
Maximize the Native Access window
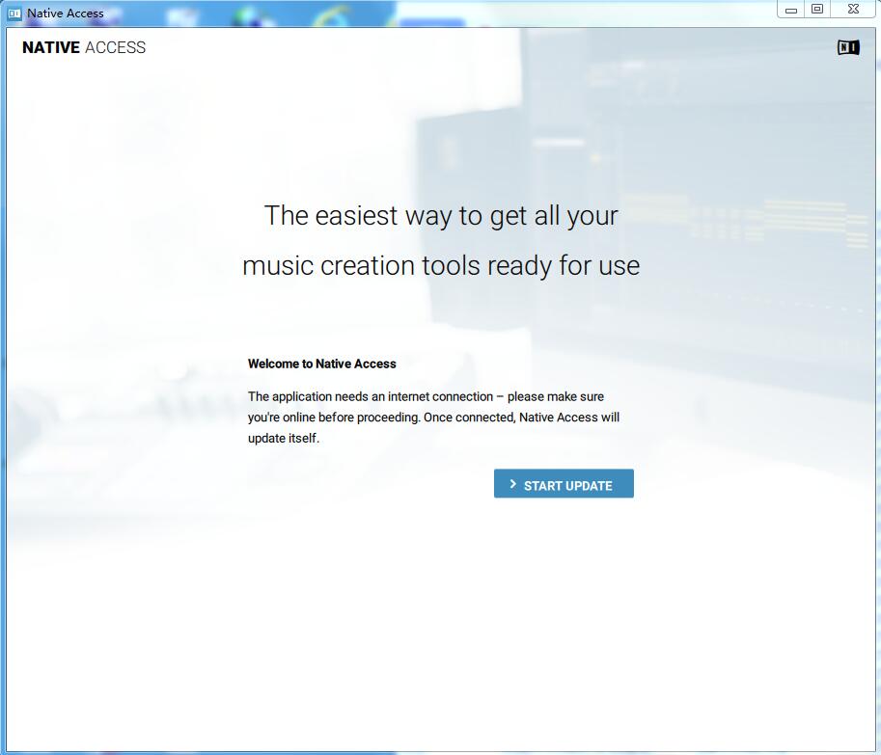click(817, 10)
